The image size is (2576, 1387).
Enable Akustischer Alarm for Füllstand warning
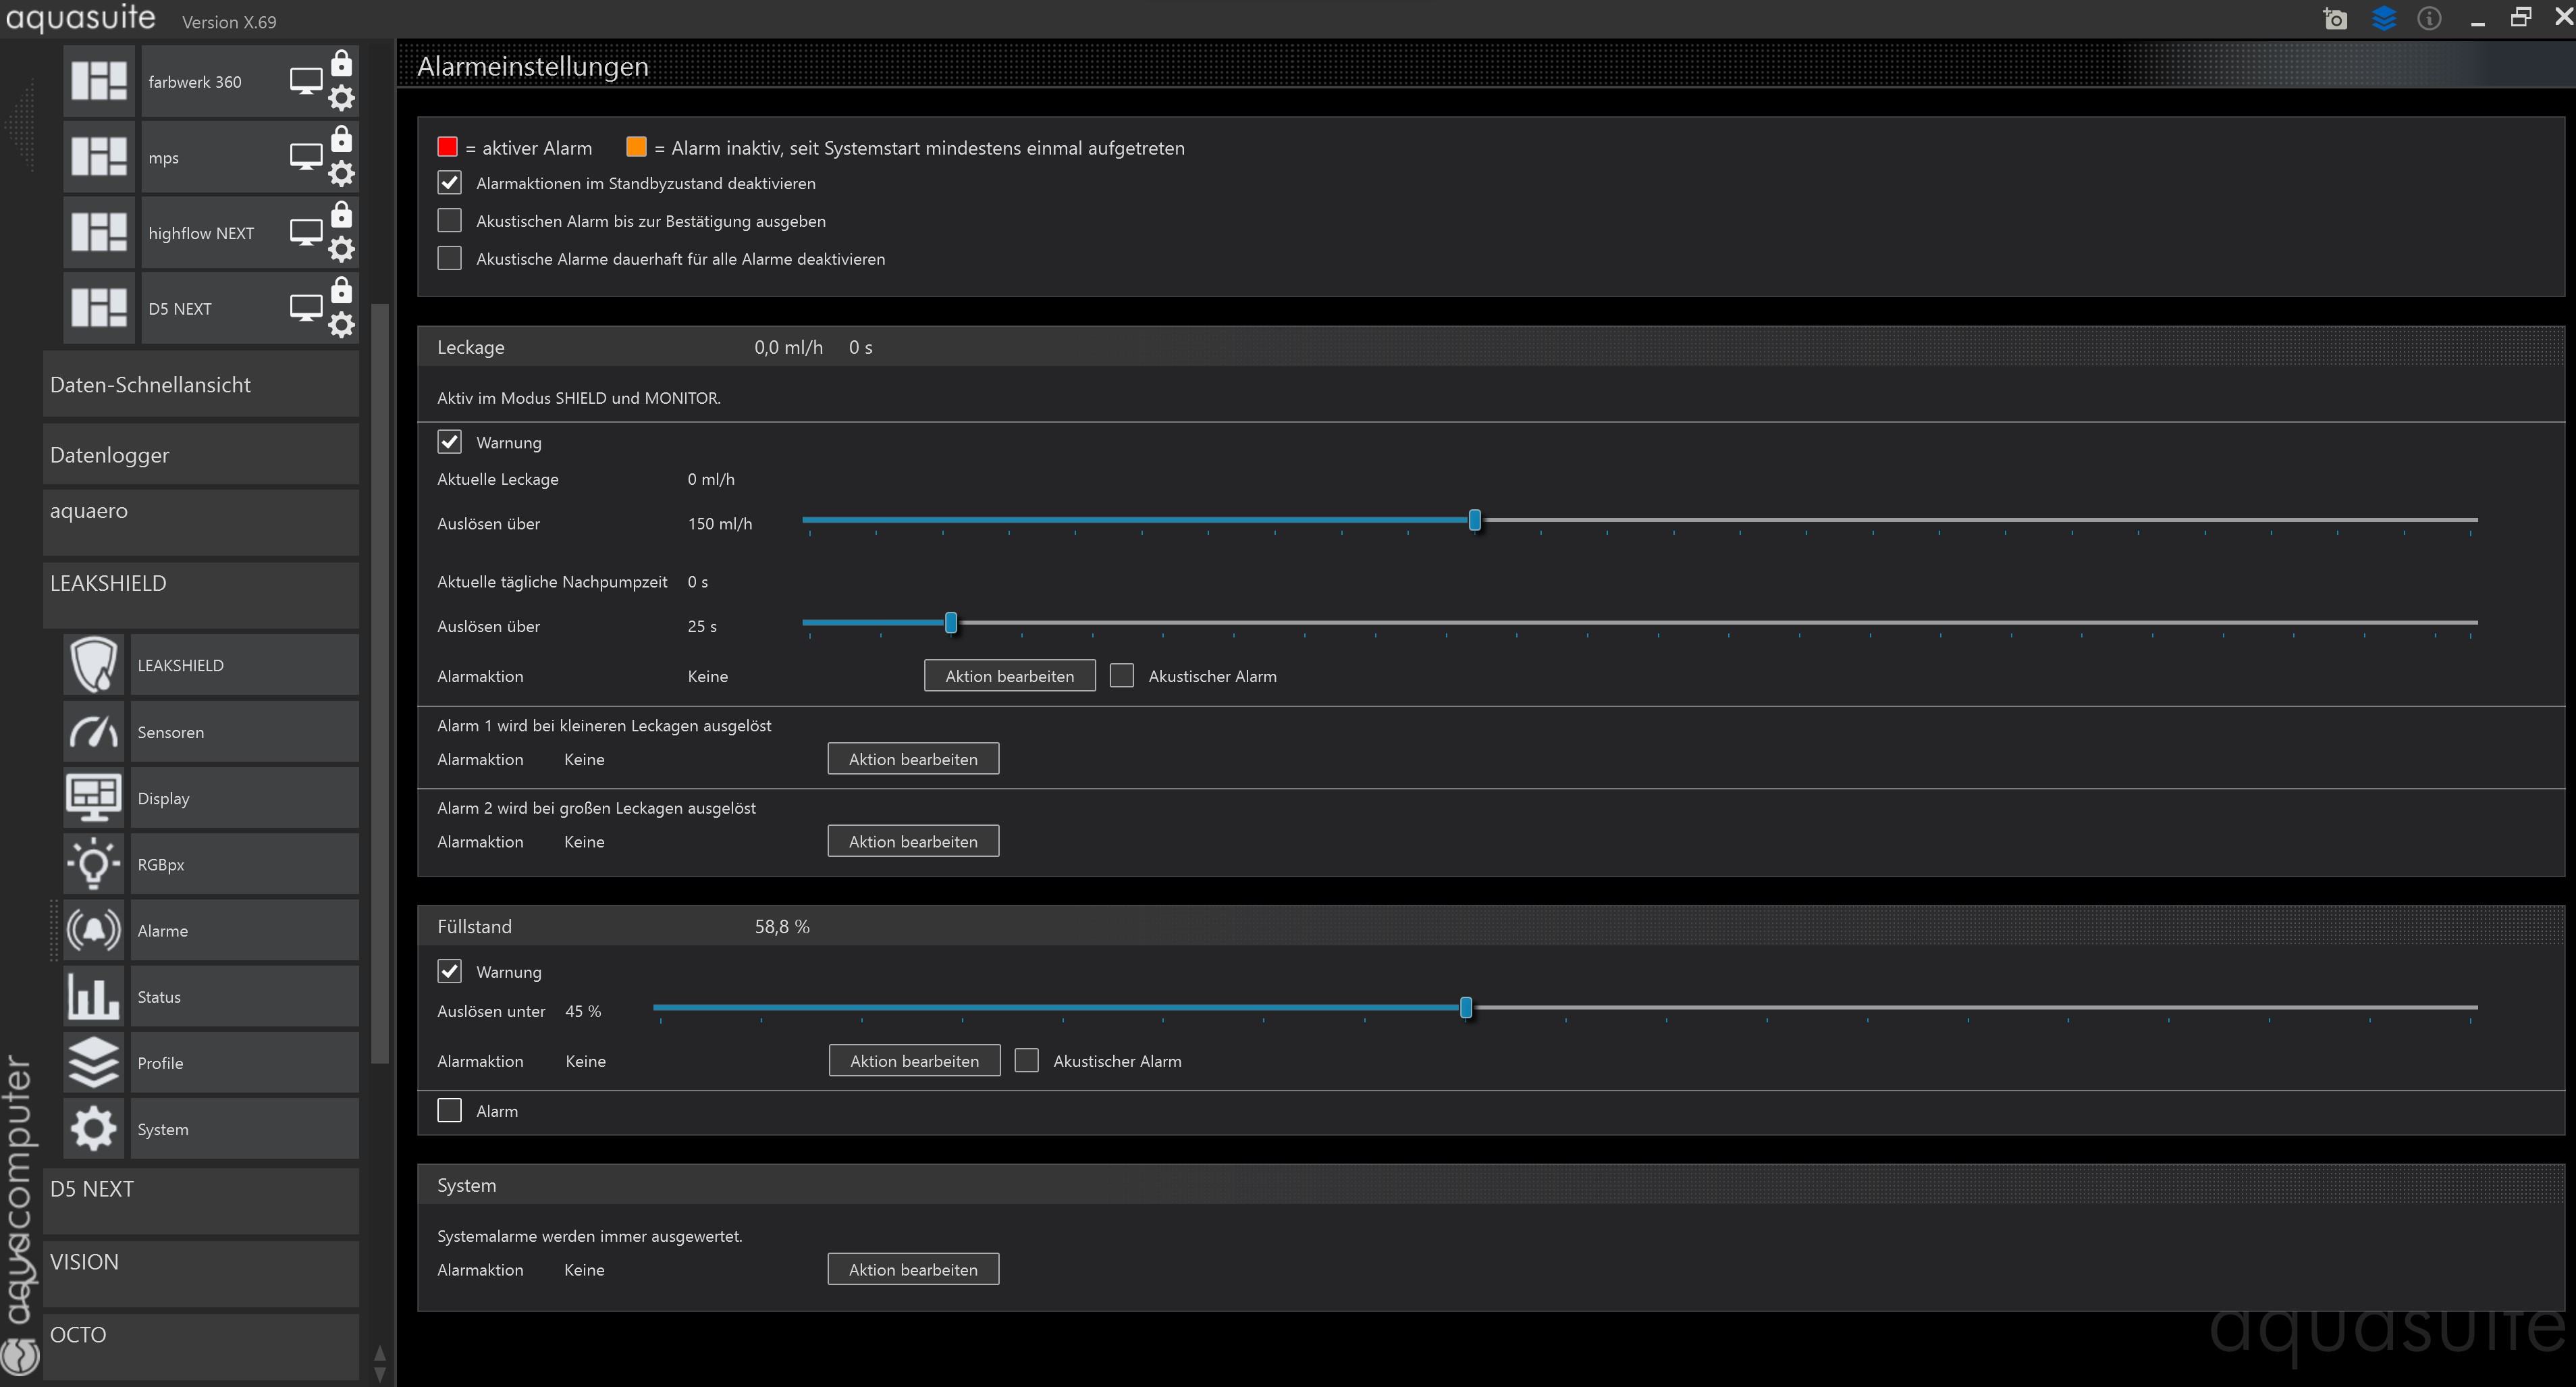1027,1060
